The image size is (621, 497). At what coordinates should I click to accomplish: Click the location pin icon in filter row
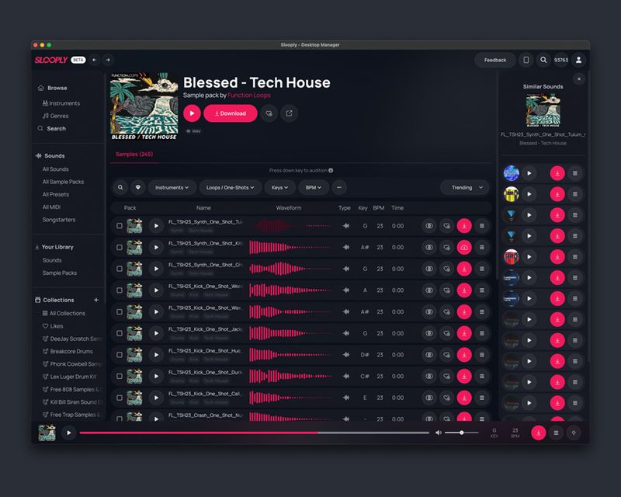click(137, 187)
